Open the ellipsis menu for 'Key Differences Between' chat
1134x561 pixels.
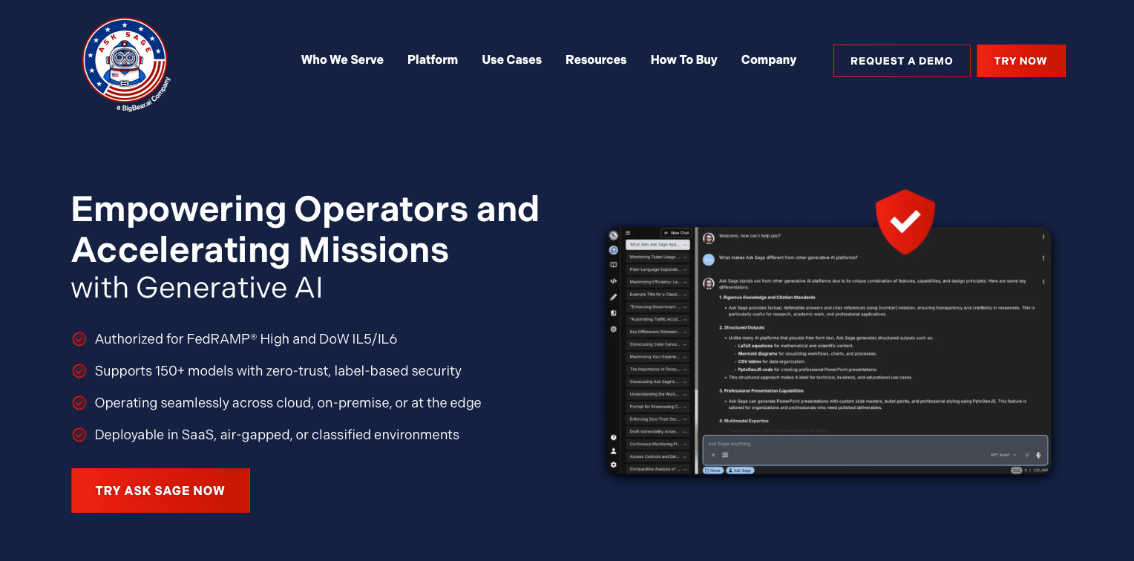pyautogui.click(x=685, y=332)
